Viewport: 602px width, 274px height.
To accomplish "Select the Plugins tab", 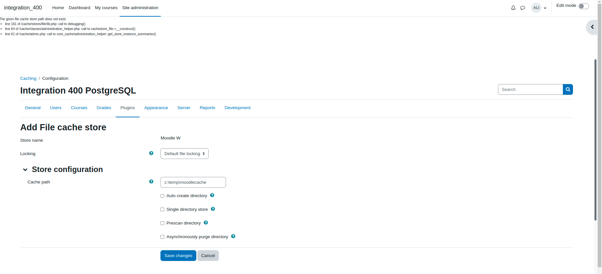I will tap(128, 108).
